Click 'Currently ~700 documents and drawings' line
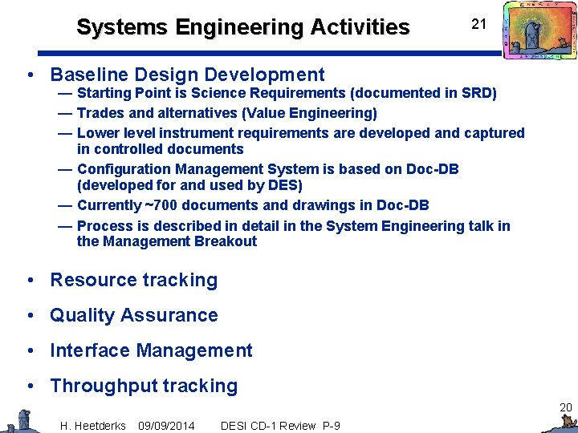578x433 pixels. click(x=253, y=205)
